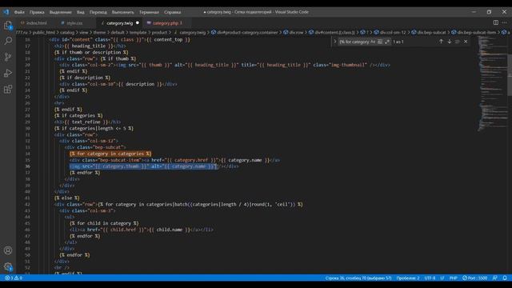Click category.twig in breadcrumb path
This screenshot has height=288, width=512.
(193, 32)
